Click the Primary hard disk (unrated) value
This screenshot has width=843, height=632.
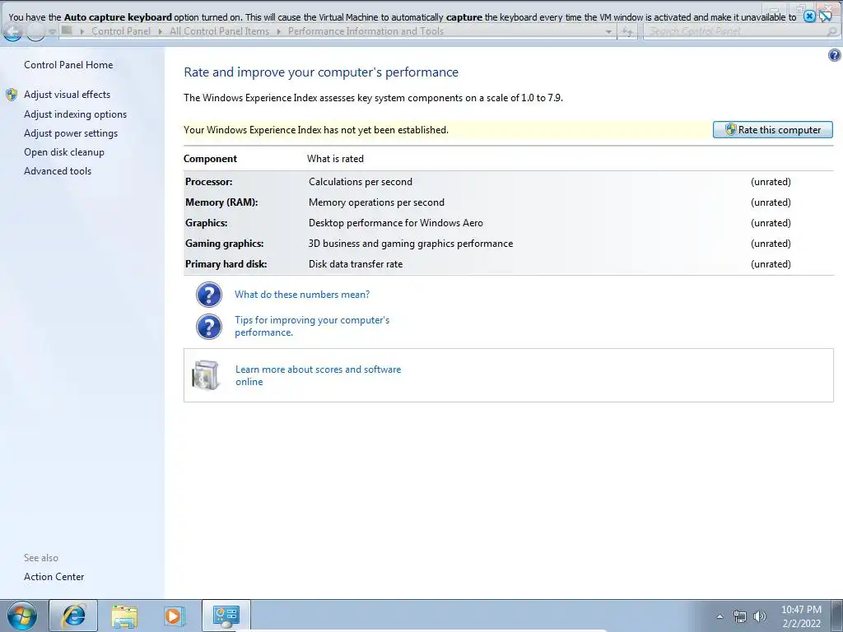click(x=771, y=264)
